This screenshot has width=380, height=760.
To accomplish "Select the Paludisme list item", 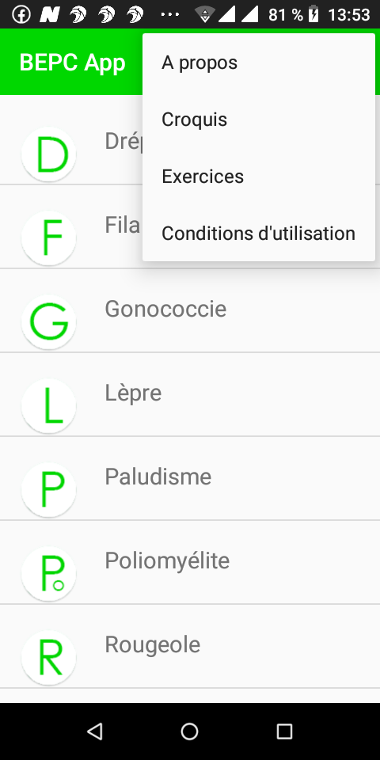I will pyautogui.click(x=190, y=478).
